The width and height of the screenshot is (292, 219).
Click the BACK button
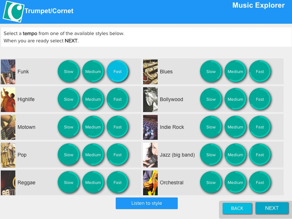237,208
